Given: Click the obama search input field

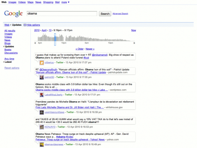Looking at the screenshot, I should (x=62, y=14).
